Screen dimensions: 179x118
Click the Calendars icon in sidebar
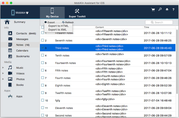click(10, 50)
